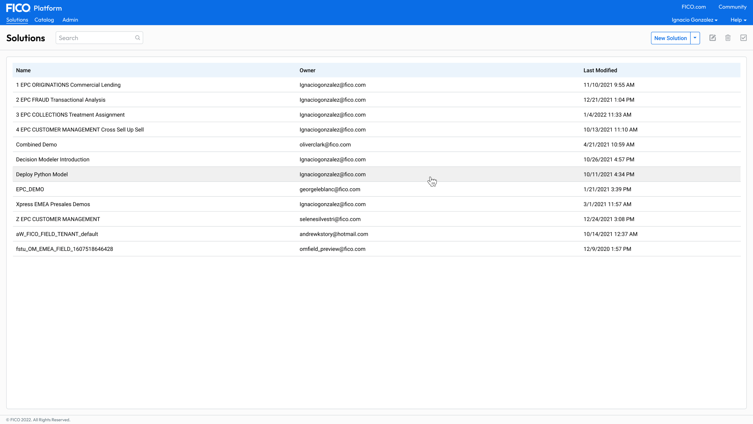The height and width of the screenshot is (424, 753).
Task: Open 1 EPC ORIGINATIONS Commercial Lending
Action: (x=68, y=85)
